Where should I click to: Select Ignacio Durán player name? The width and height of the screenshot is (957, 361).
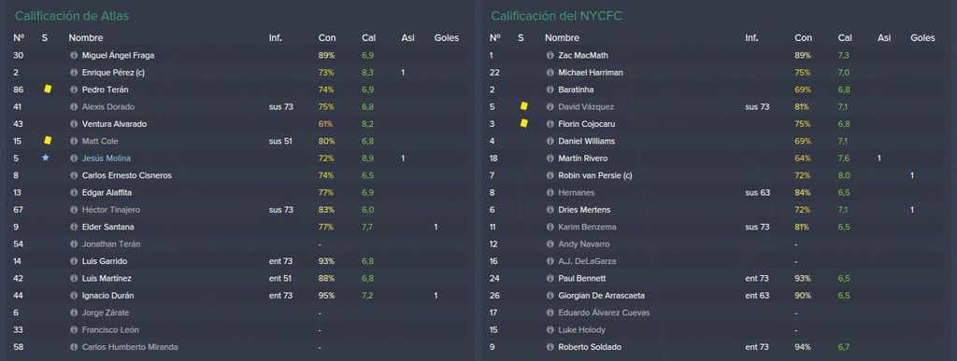tap(108, 296)
